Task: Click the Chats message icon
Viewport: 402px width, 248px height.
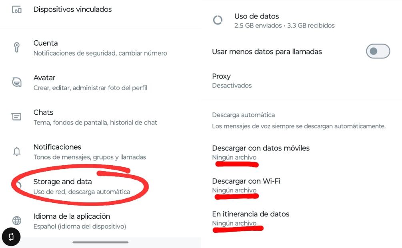Action: (17, 117)
